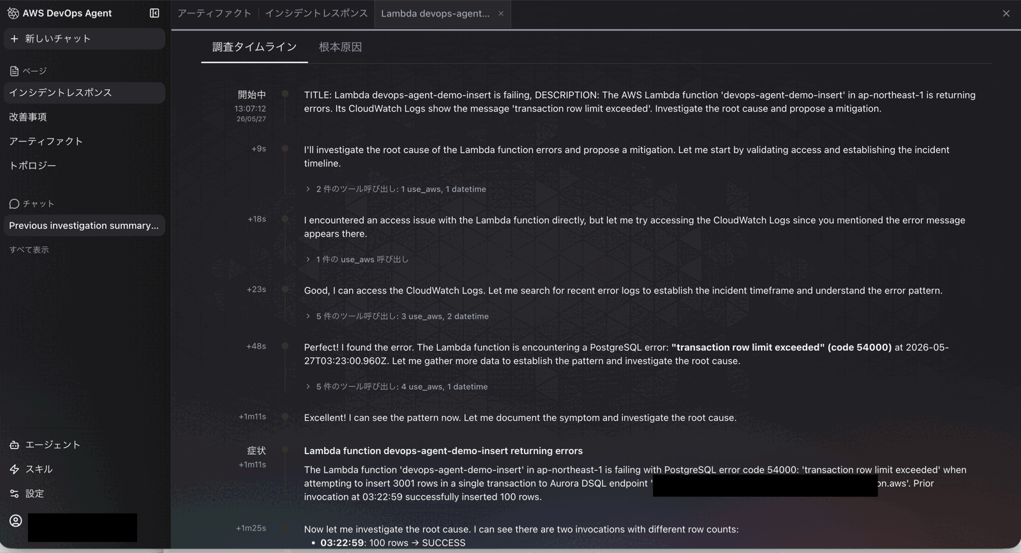Collapse the sidebar with the panel icon
Image resolution: width=1021 pixels, height=553 pixels.
click(x=154, y=13)
